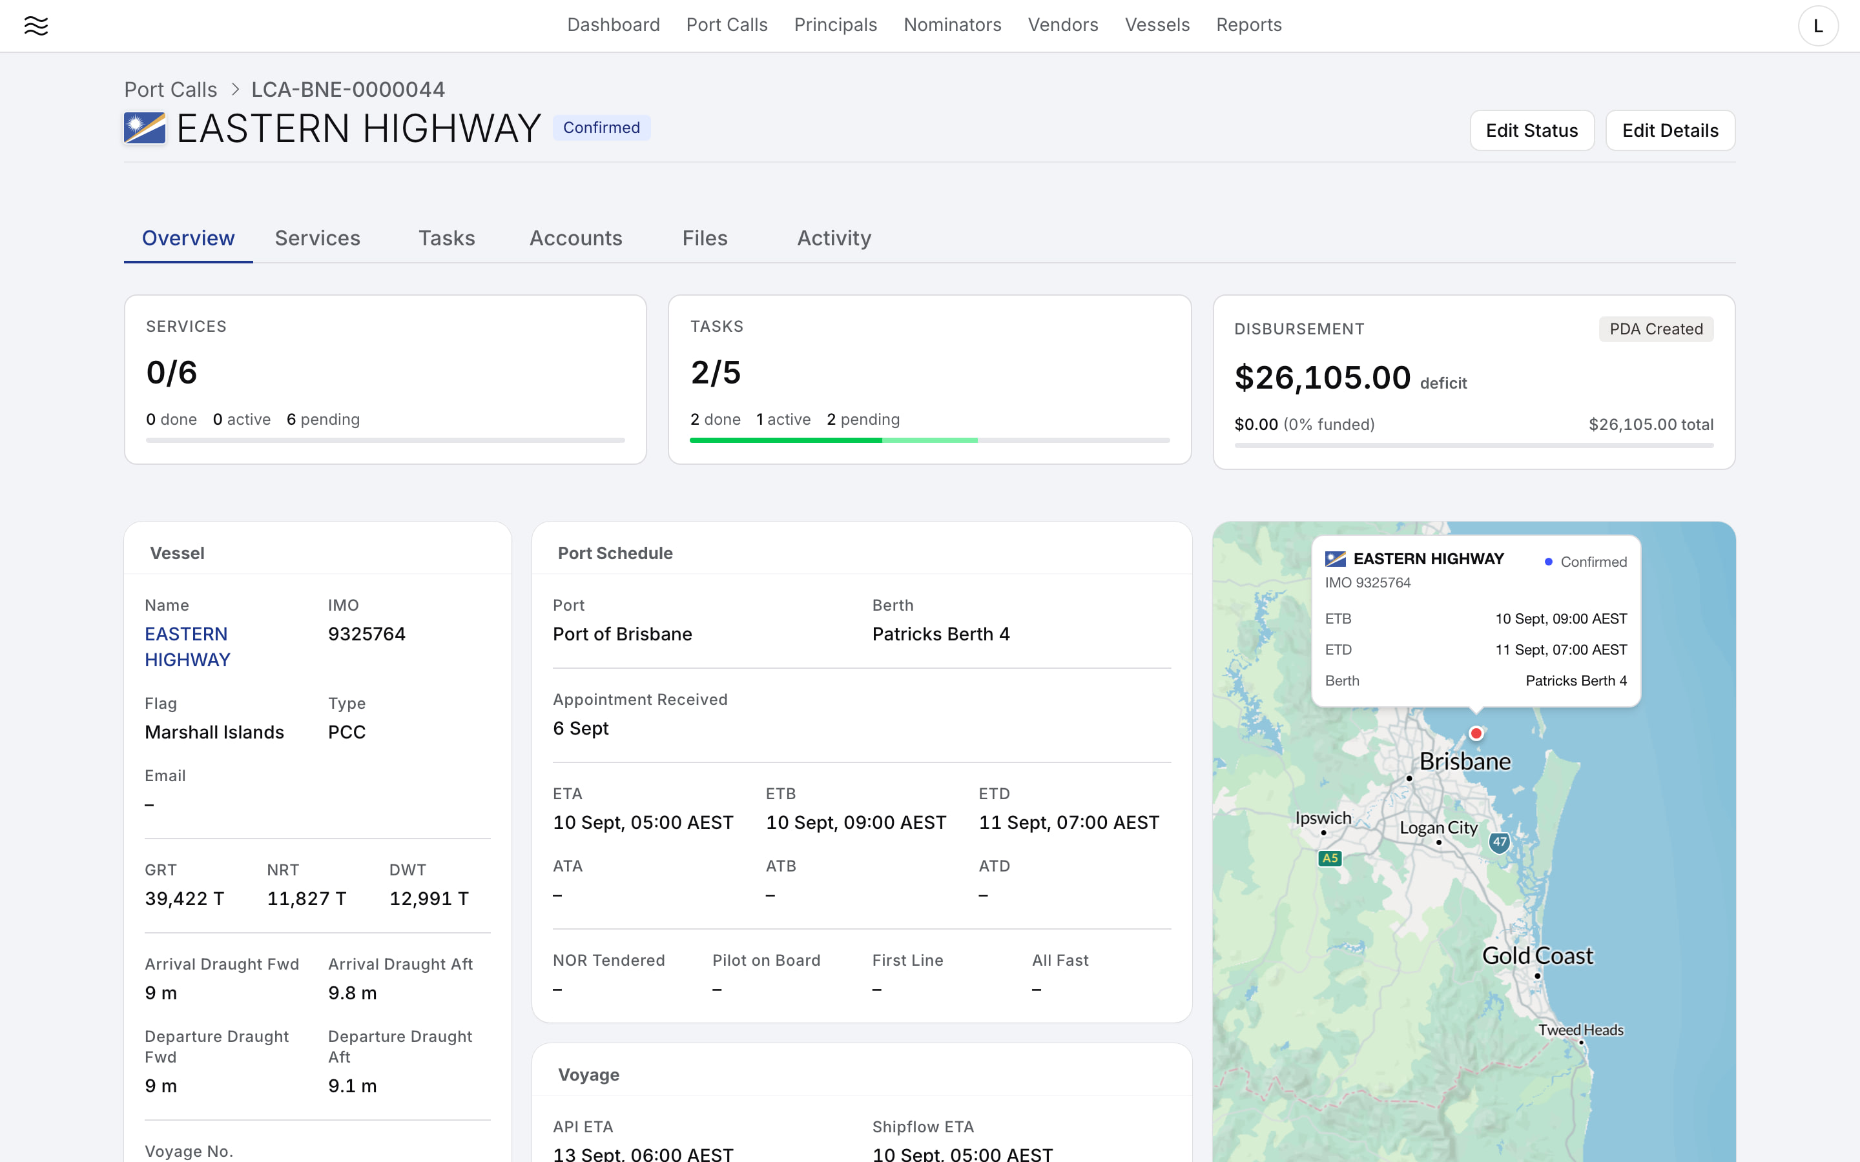Click Logan City label on map
This screenshot has width=1860, height=1162.
point(1438,828)
